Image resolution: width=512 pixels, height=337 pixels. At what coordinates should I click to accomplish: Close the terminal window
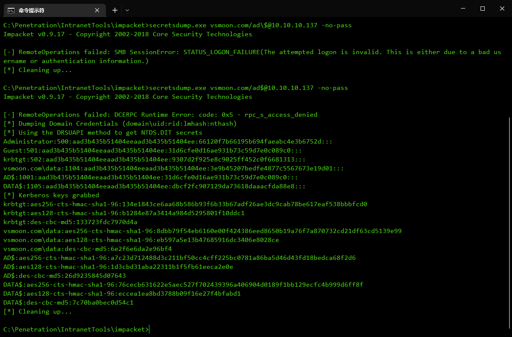502,9
